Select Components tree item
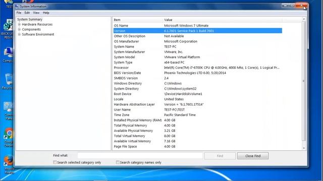 31,29
